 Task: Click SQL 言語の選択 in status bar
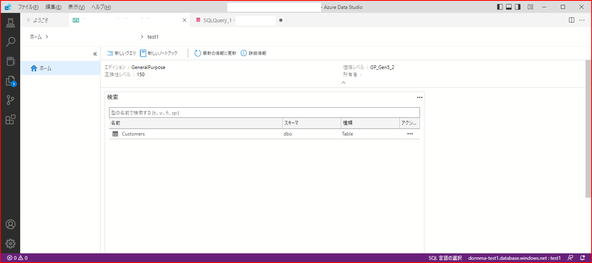[x=445, y=258]
